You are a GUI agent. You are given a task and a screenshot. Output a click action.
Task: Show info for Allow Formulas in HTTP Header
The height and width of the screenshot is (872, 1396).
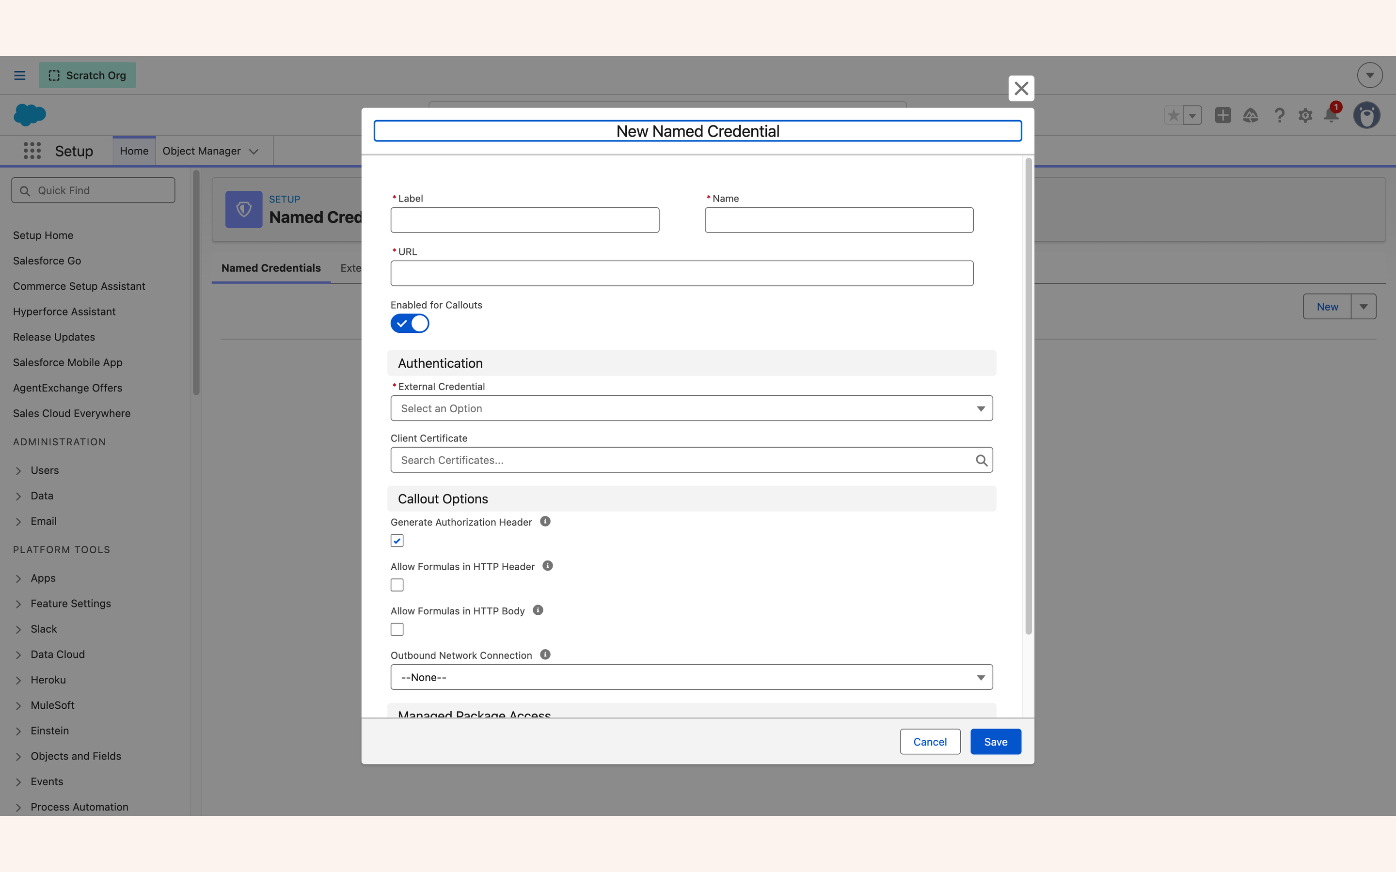[x=548, y=566]
